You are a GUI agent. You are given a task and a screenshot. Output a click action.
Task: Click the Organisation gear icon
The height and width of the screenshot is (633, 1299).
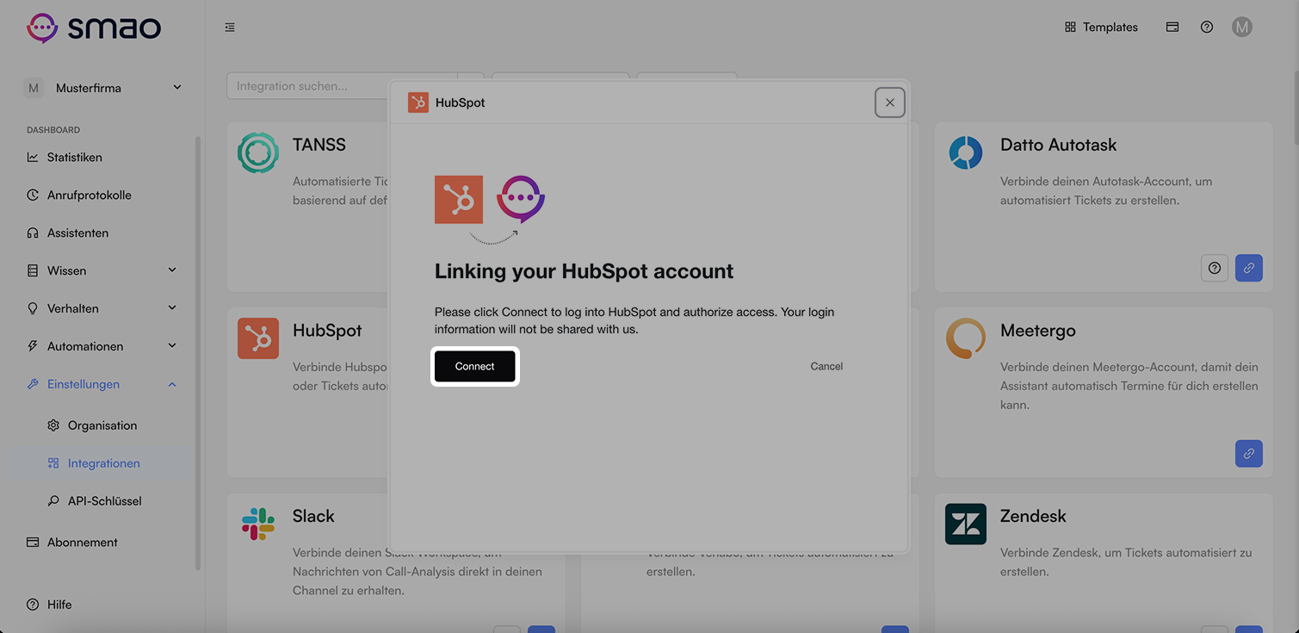point(53,425)
